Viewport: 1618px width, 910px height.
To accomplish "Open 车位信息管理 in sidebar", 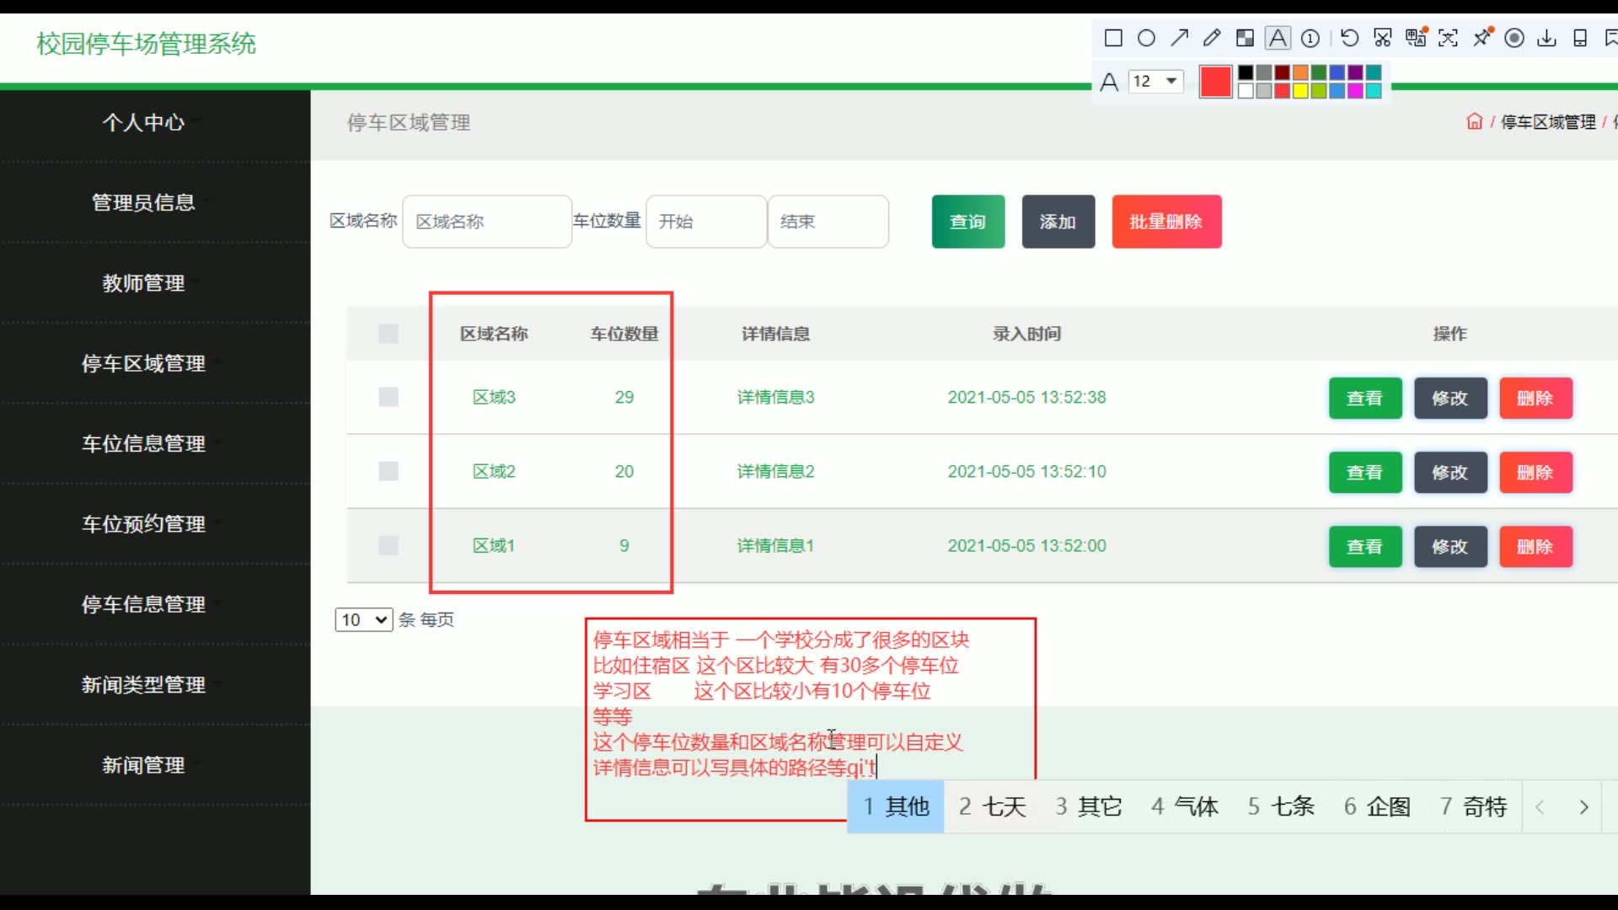I will click(143, 444).
